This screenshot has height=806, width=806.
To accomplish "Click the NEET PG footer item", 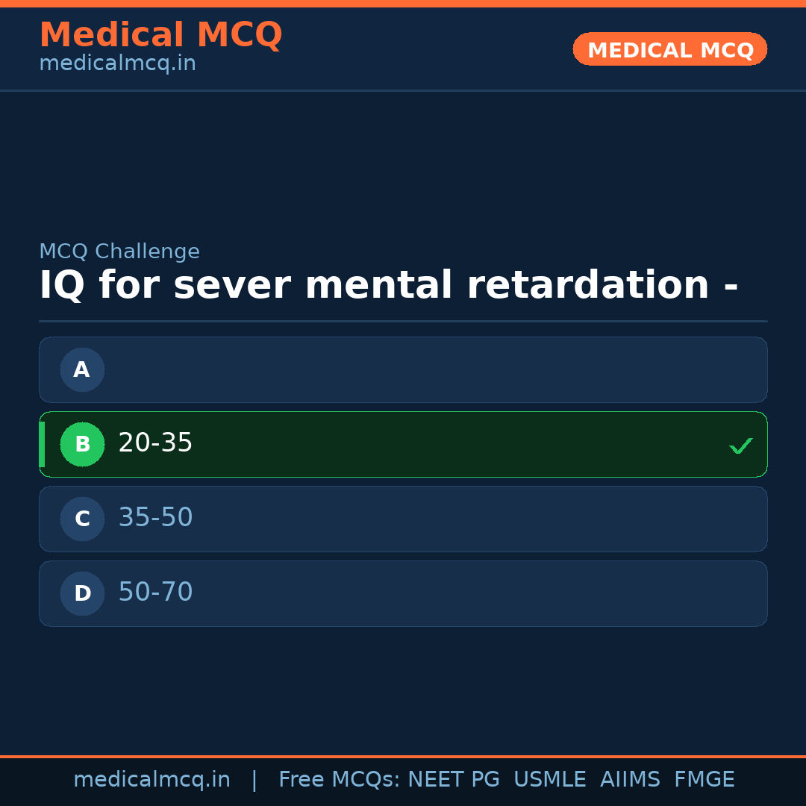I will (453, 779).
